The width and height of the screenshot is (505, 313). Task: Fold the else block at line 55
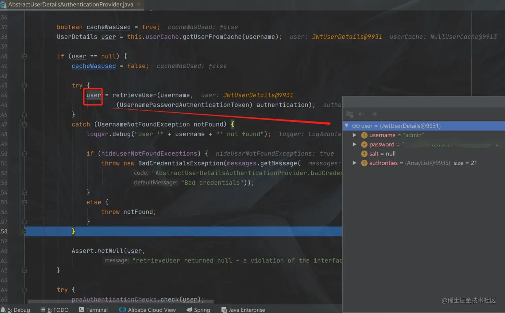pos(24,202)
